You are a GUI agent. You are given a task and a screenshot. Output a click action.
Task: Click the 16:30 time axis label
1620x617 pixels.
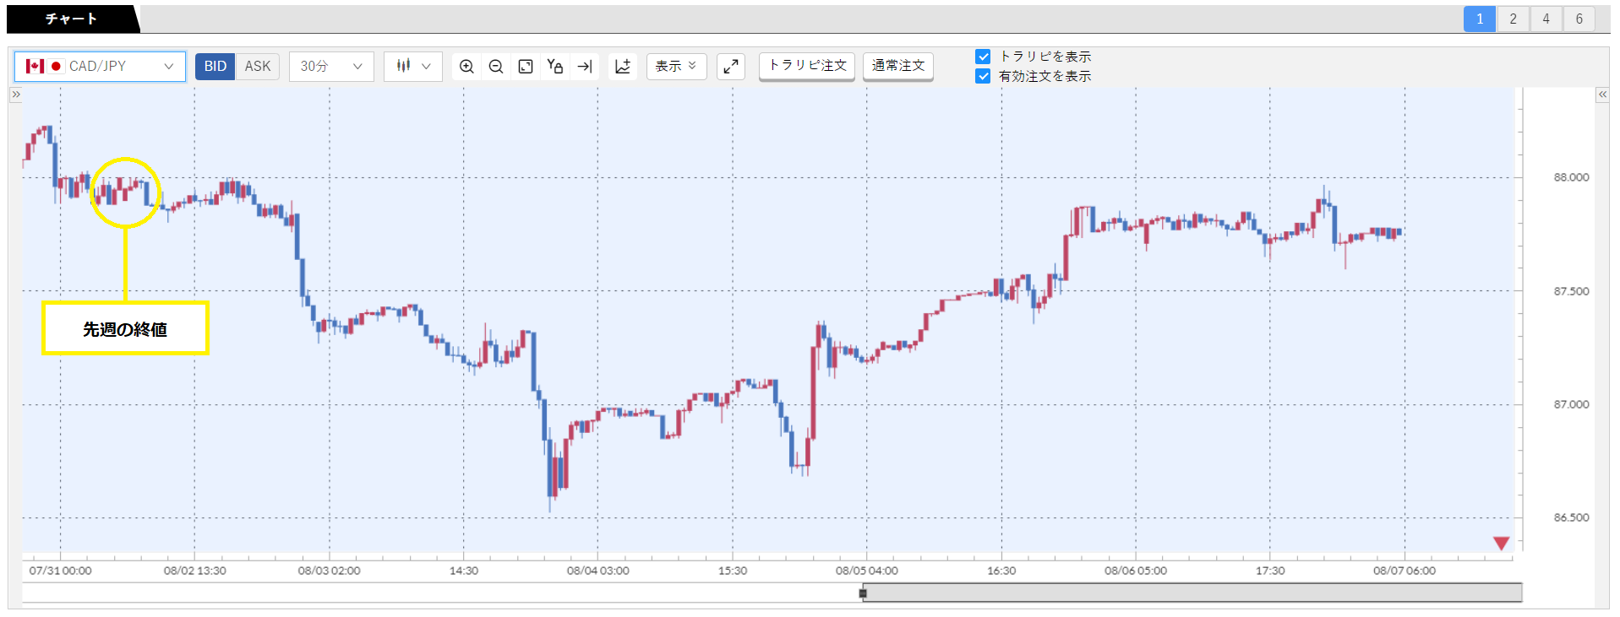tap(1001, 571)
